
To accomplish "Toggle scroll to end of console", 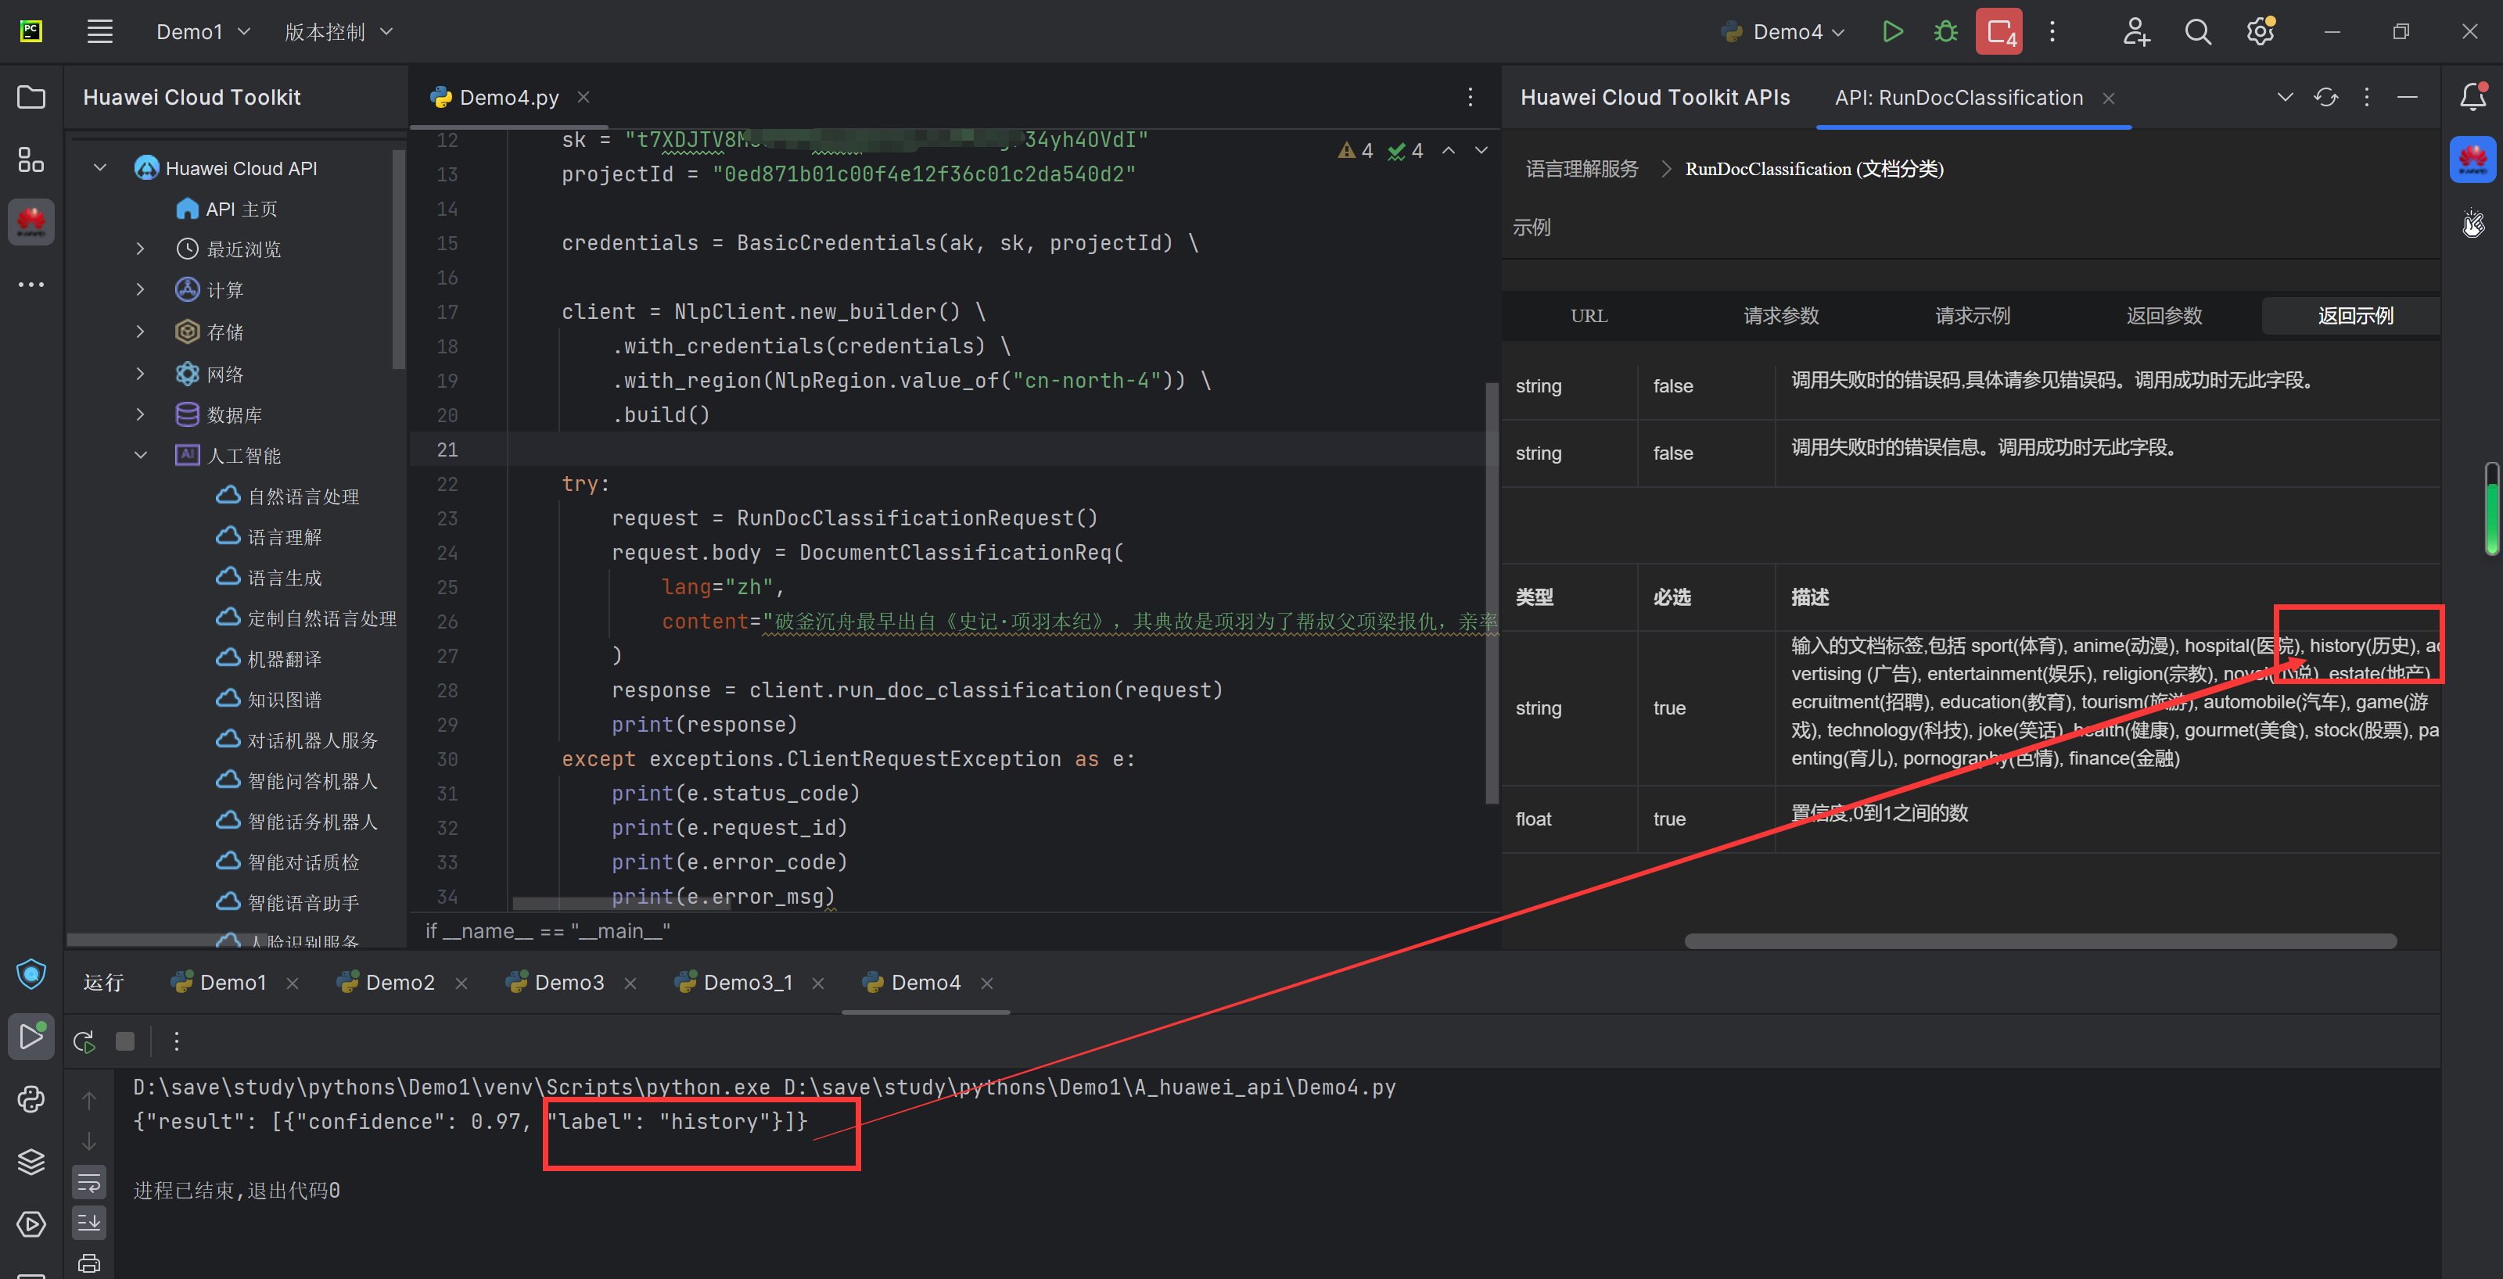I will (89, 1223).
